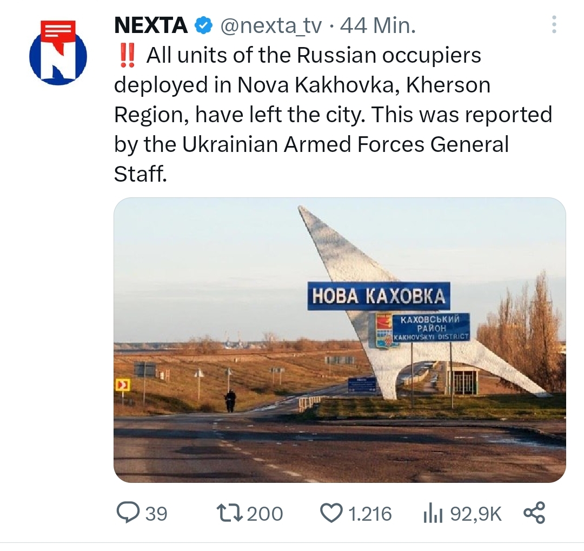The height and width of the screenshot is (551, 584).
Task: Click the 92,9K views count
Action: click(x=476, y=513)
